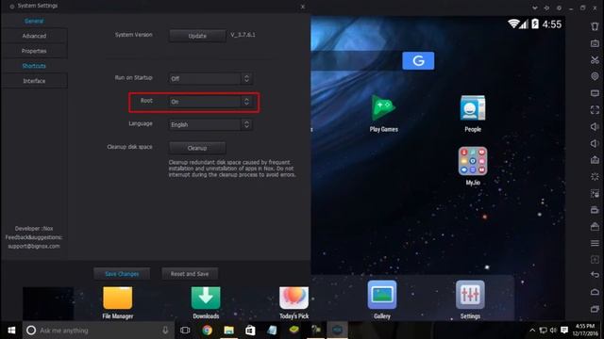Open Today's Pick app
Viewport: 604px width, 339px height.
coord(294,302)
